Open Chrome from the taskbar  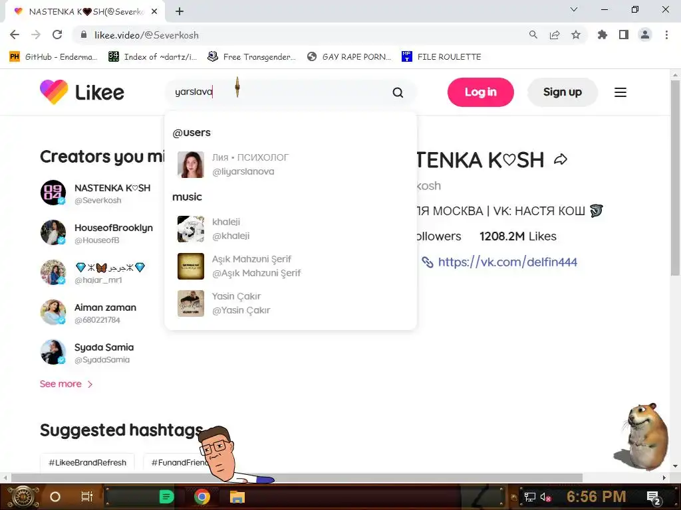point(202,497)
